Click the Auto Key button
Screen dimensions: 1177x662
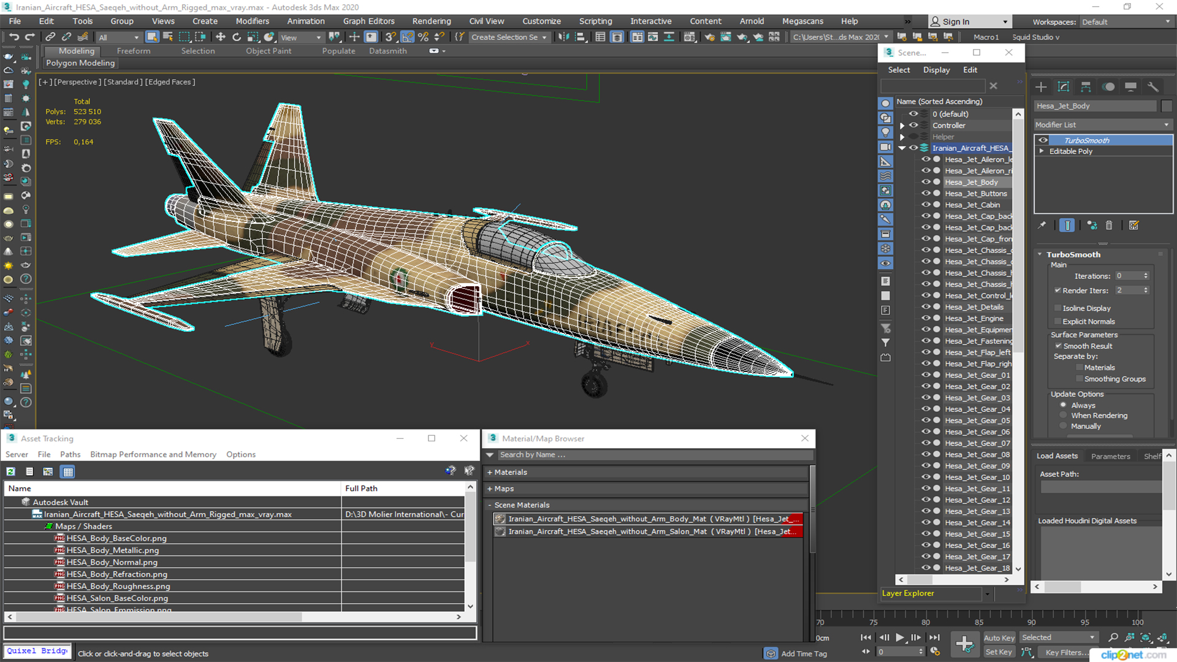(x=999, y=638)
